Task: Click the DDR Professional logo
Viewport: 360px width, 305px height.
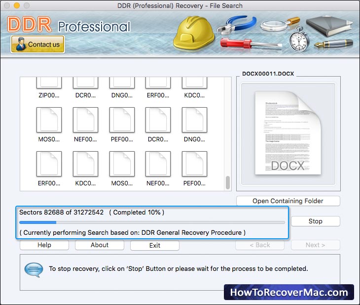Action: click(x=69, y=25)
